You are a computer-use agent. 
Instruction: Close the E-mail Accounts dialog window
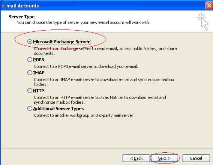(x=209, y=6)
